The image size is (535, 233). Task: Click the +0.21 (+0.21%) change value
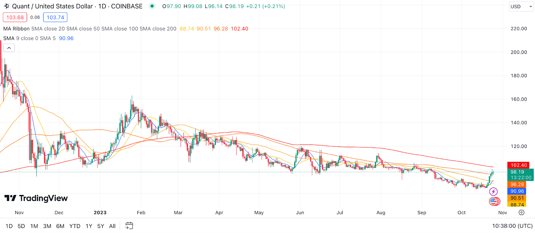(265, 6)
